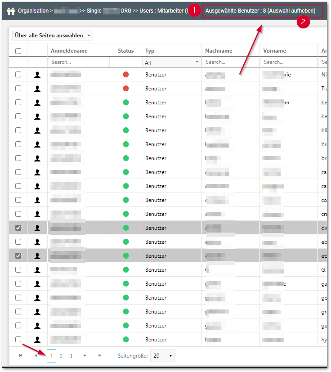
Task: Click user icon in row ending 'gu'
Action: pos(37,326)
